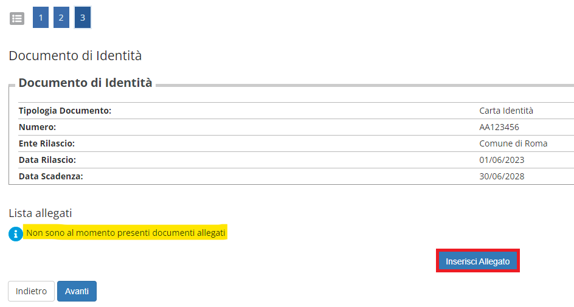The height and width of the screenshot is (307, 574).
Task: Go back with the Indietro button
Action: [31, 291]
